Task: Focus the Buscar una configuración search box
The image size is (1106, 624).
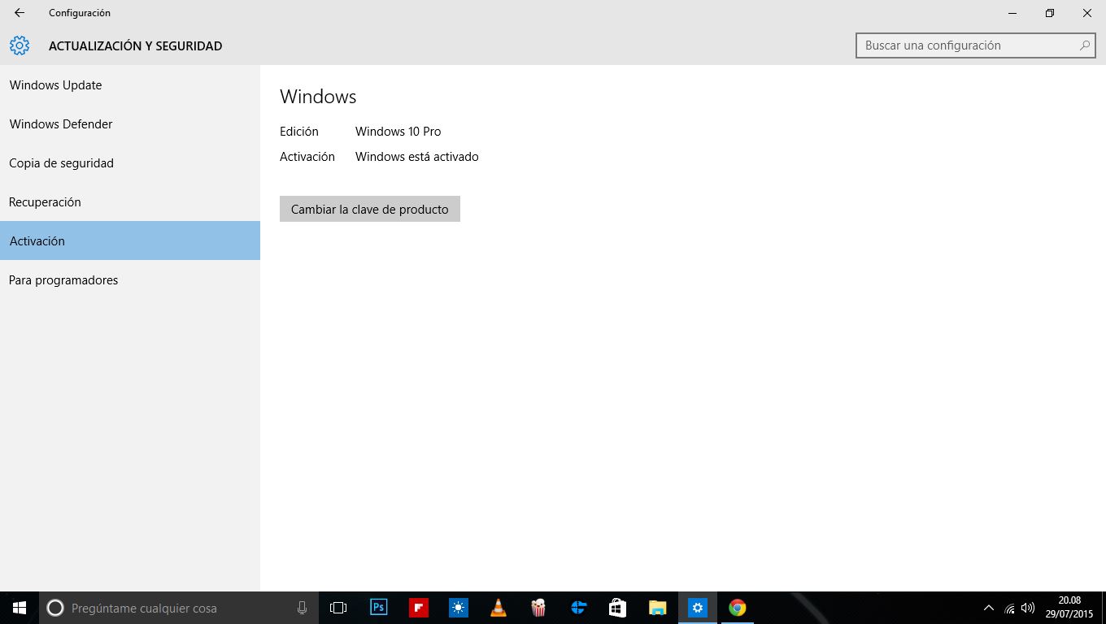Action: click(x=968, y=45)
